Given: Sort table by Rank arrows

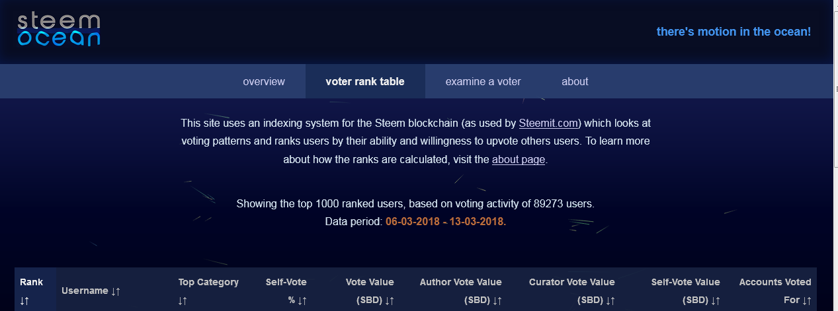Looking at the screenshot, I should pos(24,300).
